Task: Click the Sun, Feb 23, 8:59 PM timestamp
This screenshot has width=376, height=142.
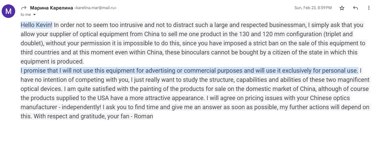Action: pyautogui.click(x=313, y=8)
